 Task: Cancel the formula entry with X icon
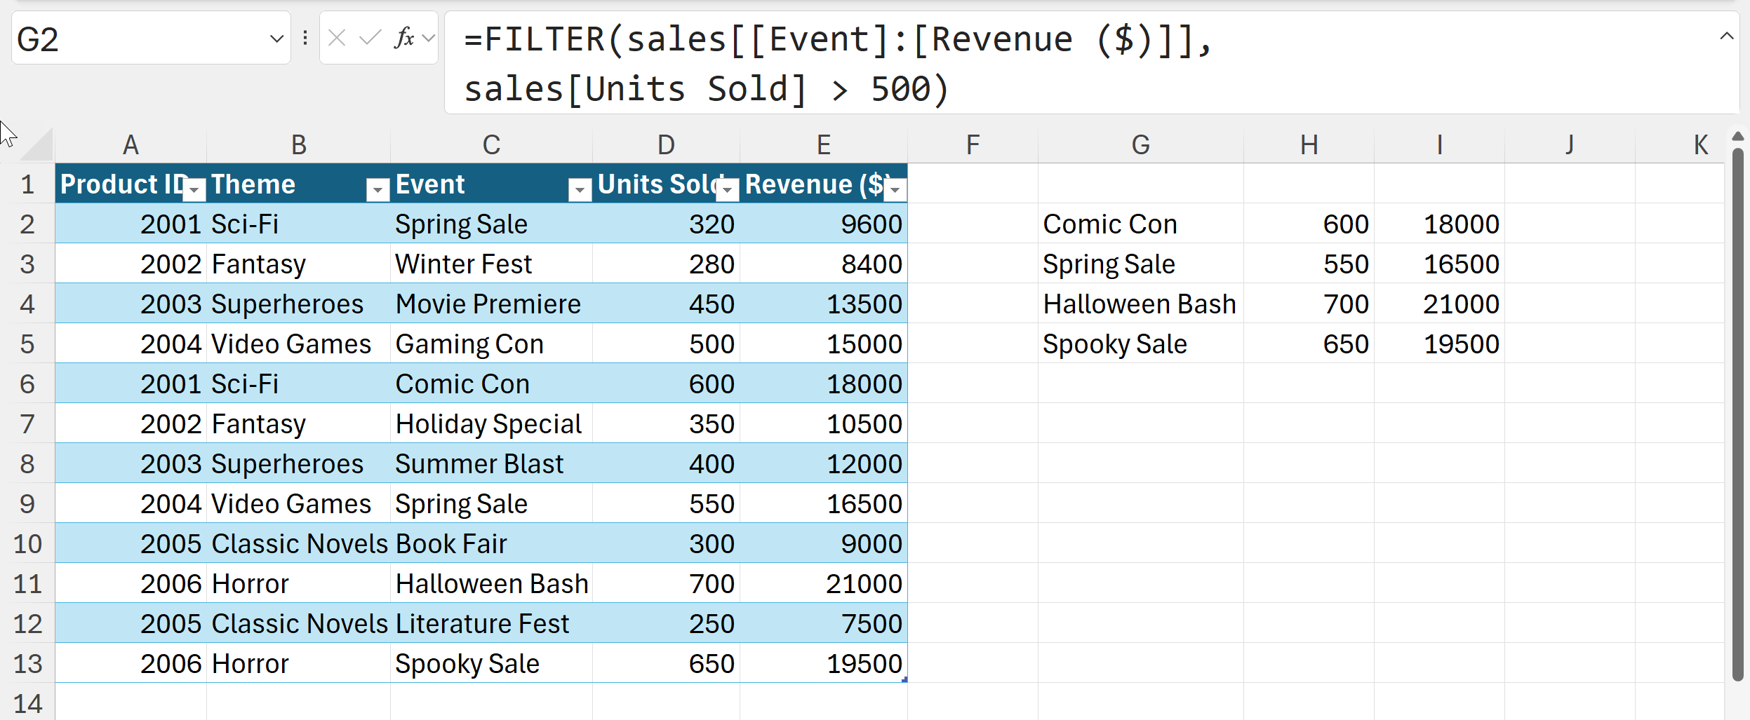click(337, 38)
